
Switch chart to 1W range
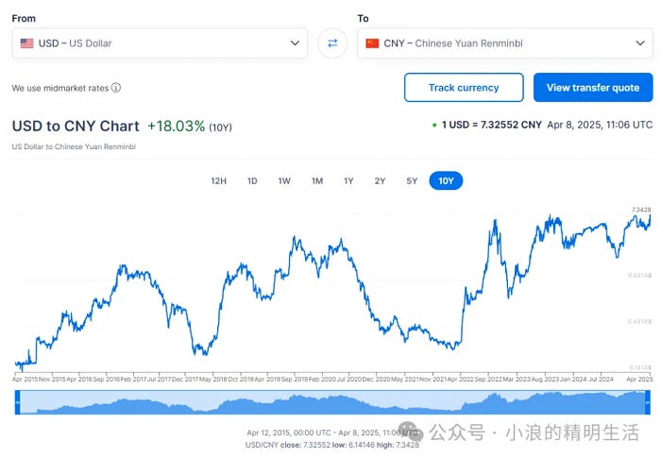tap(284, 180)
